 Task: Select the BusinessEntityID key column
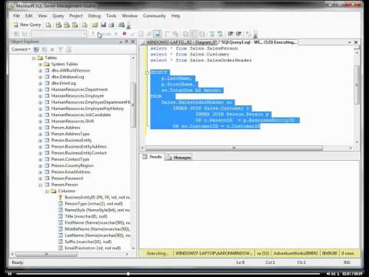coord(97,197)
